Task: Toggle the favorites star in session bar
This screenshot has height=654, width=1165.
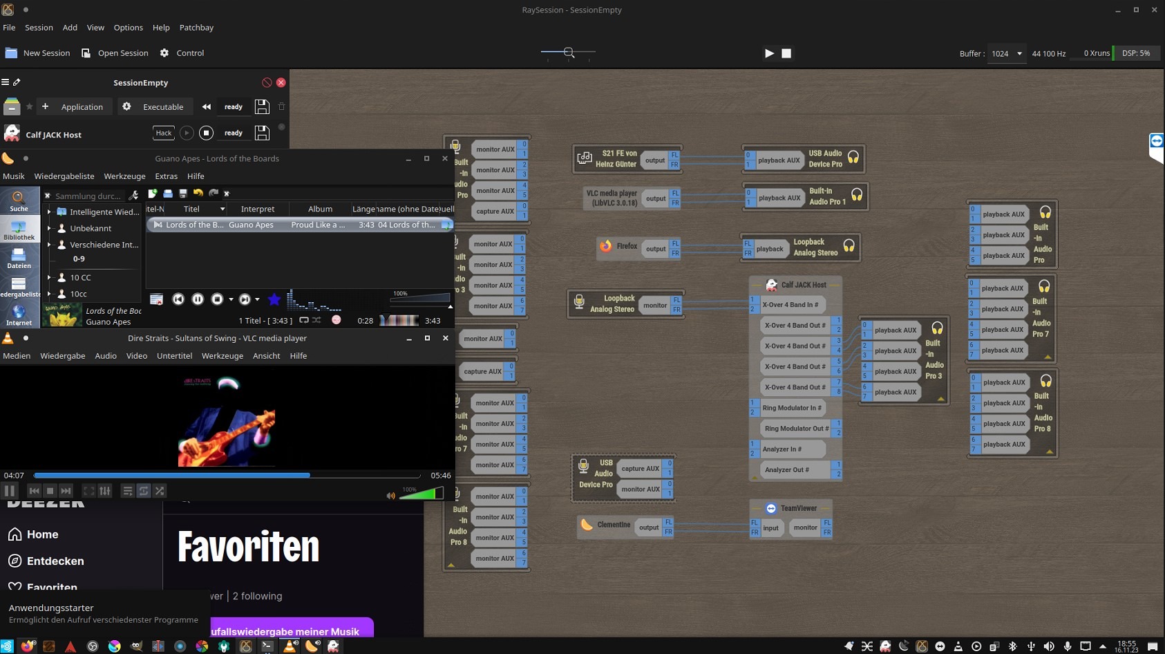Action: (29, 106)
